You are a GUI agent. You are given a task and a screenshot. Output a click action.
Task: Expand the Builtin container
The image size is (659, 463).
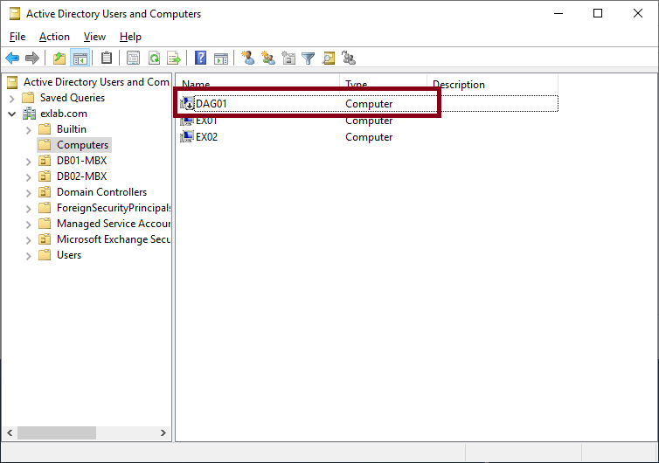coord(29,130)
